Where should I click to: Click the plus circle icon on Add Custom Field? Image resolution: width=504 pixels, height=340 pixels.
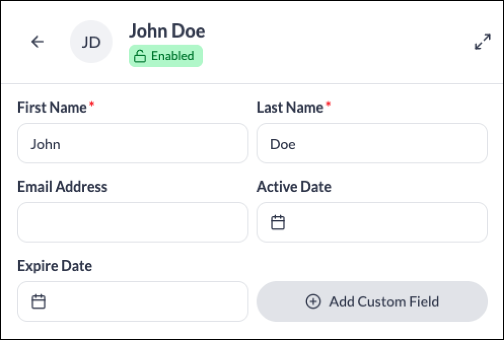(x=313, y=301)
